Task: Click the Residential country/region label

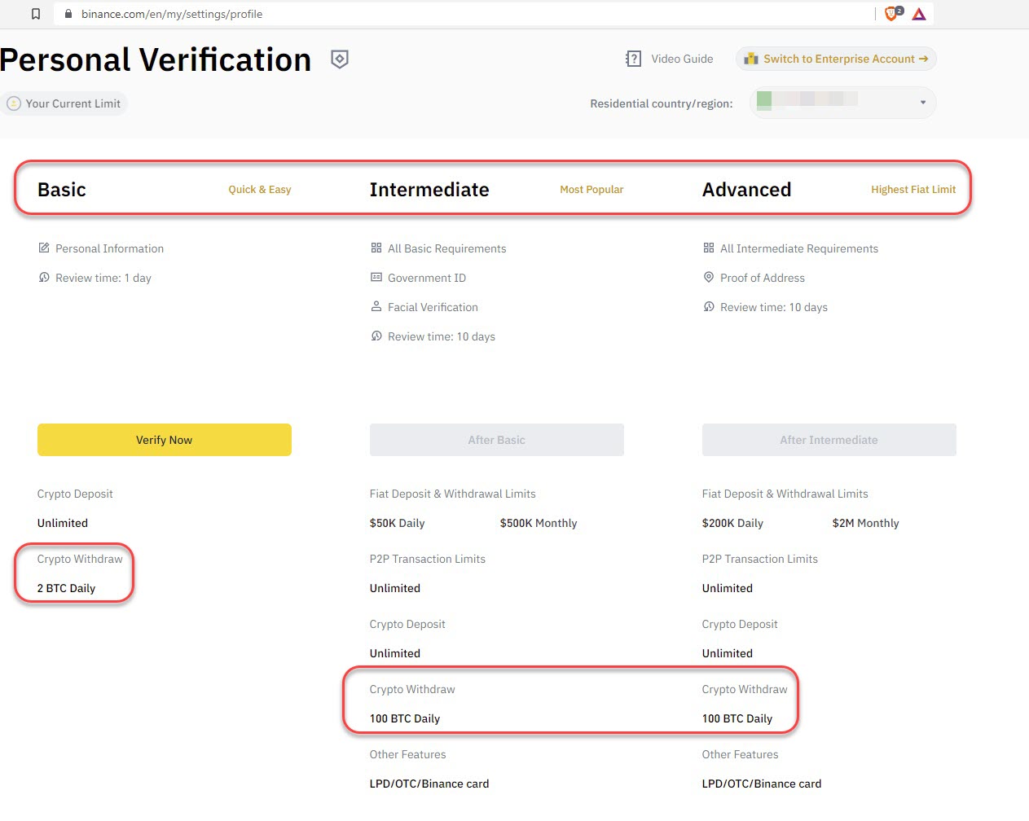Action: [662, 103]
